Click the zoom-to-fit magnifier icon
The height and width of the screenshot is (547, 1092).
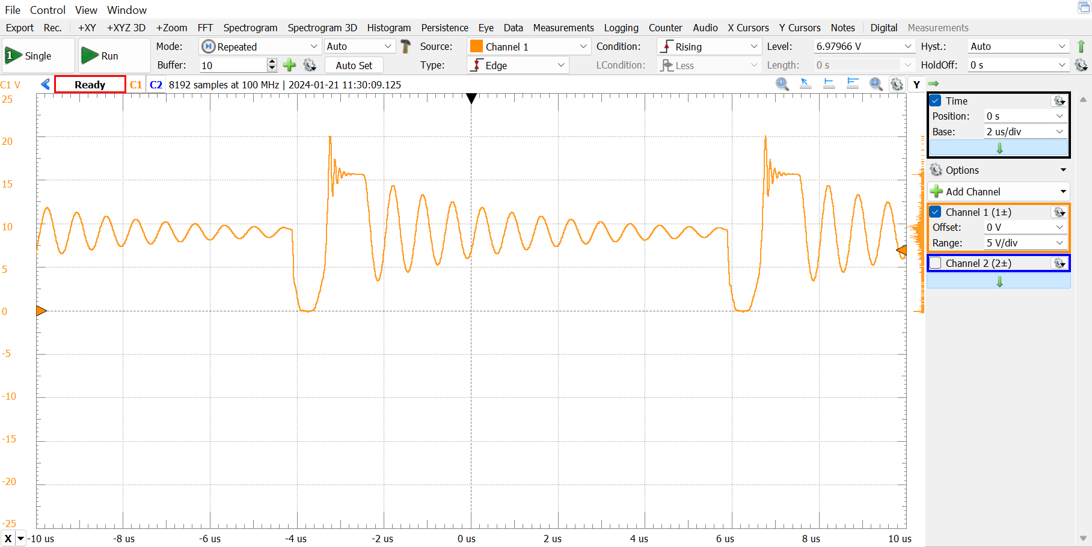pyautogui.click(x=876, y=84)
